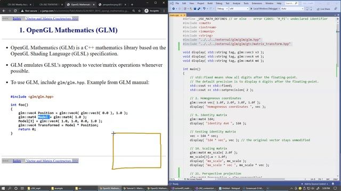Reload the c-jump.com page

coord(15,11)
